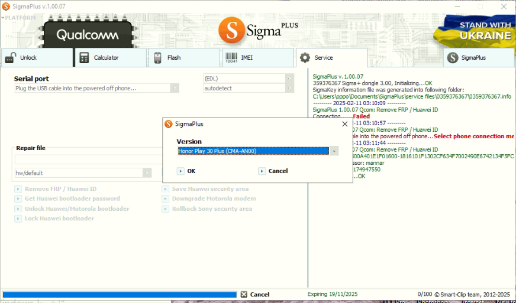
Task: Click the calculator icon
Action: pyautogui.click(x=84, y=58)
